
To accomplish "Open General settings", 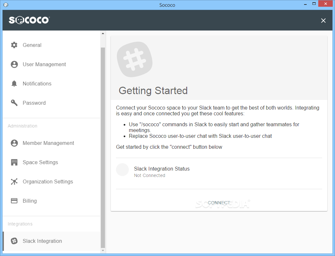I will [x=52, y=45].
